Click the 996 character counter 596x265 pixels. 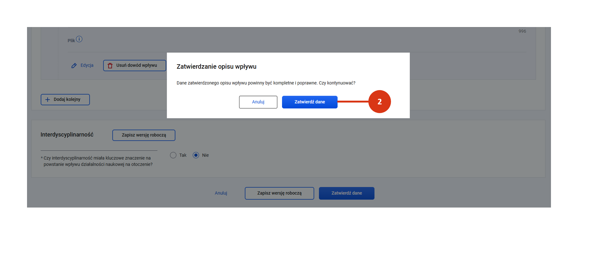point(522,31)
